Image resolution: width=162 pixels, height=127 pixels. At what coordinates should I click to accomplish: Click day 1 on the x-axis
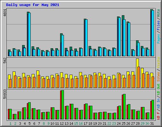(x=10, y=124)
